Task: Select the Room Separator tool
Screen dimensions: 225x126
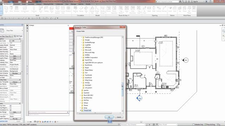Action: point(114,10)
